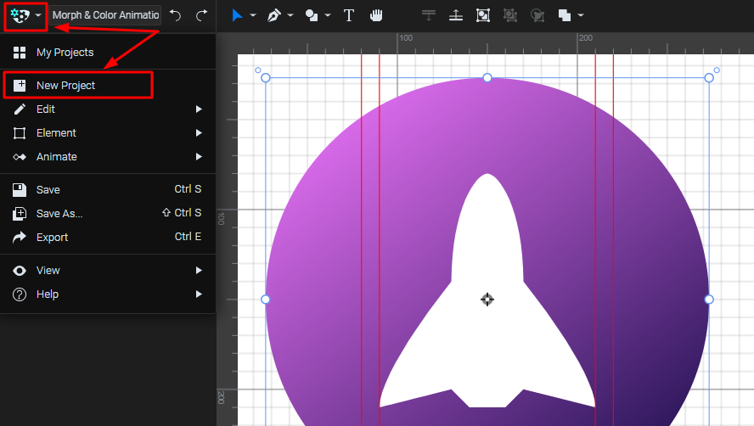This screenshot has height=426, width=754.
Task: Edit the project name field
Action: (x=105, y=15)
